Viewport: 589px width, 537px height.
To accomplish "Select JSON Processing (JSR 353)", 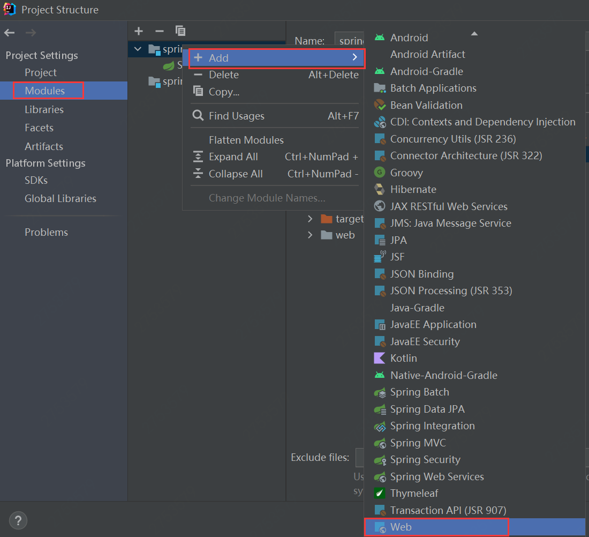I will 451,290.
